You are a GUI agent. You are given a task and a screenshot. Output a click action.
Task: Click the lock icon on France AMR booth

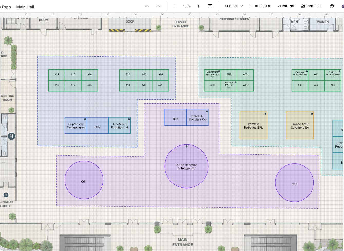[312, 113]
